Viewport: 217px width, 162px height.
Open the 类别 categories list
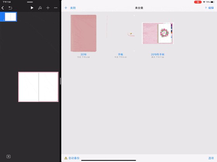point(73,8)
